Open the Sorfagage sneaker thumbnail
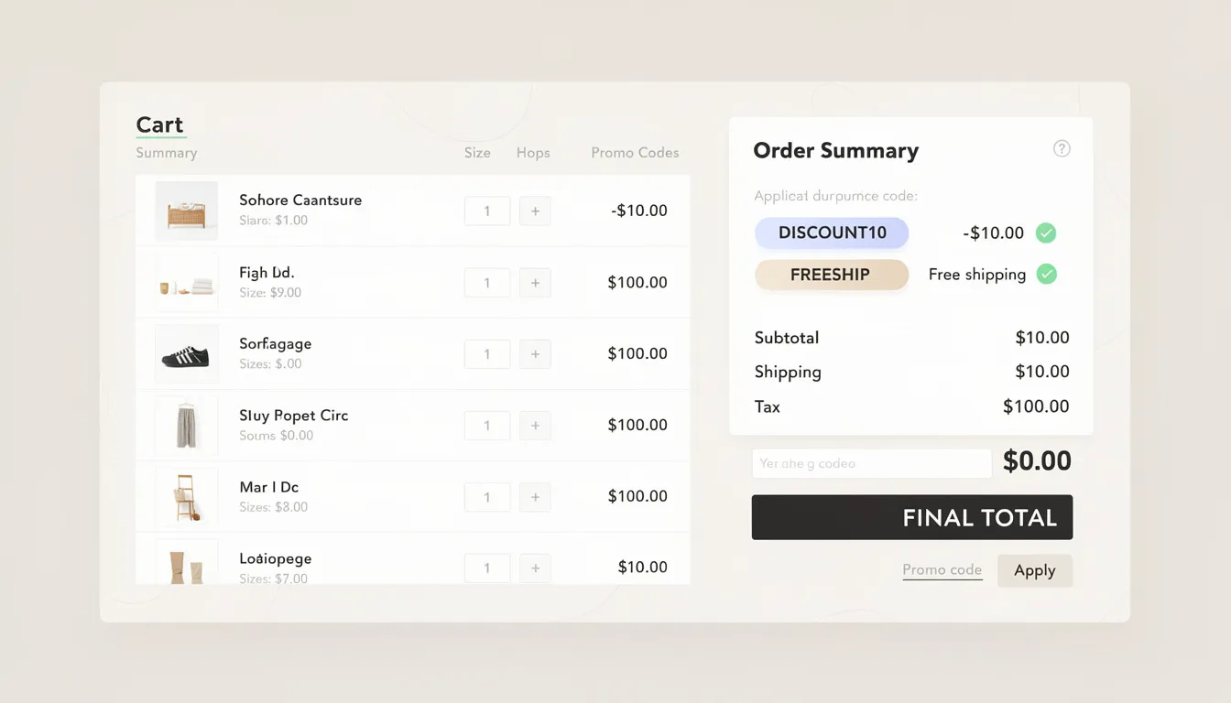 pos(187,354)
